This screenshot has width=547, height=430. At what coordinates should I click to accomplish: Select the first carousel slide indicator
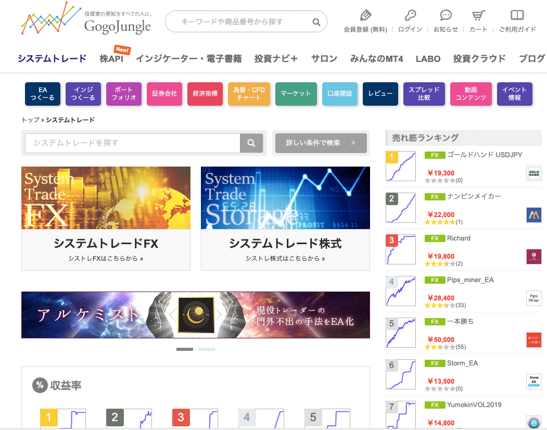click(185, 349)
